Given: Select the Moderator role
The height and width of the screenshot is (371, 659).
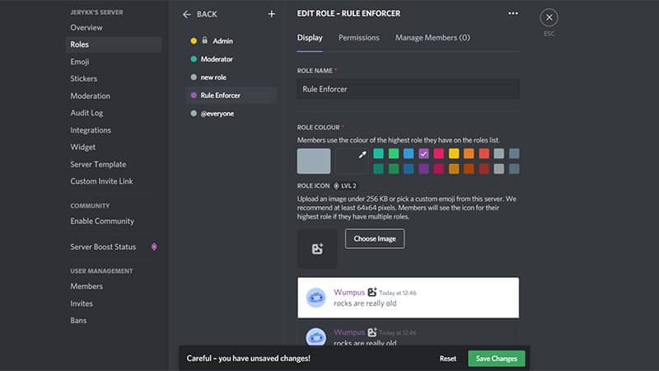Looking at the screenshot, I should pos(231,59).
